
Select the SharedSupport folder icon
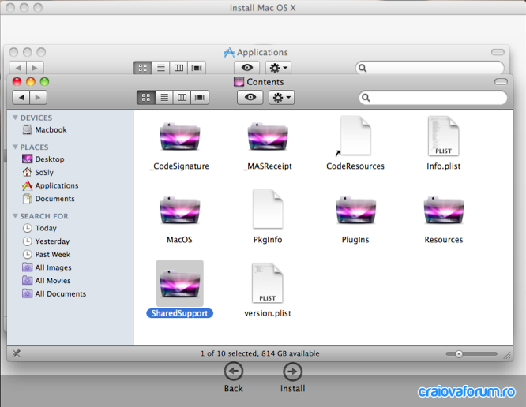click(x=180, y=283)
